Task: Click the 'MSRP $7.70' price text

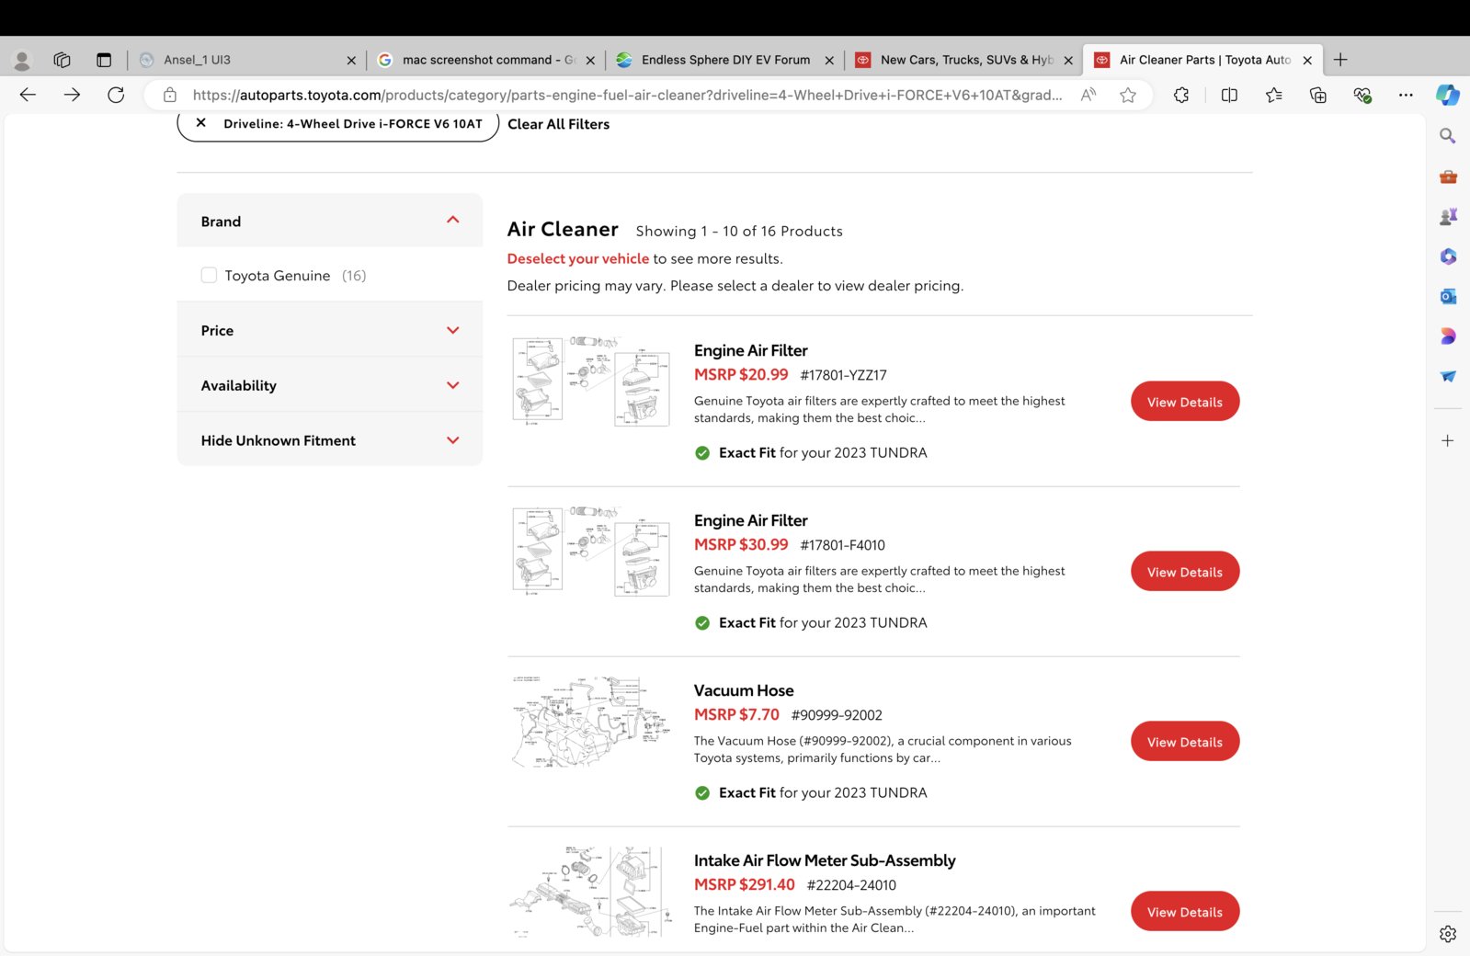Action: tap(736, 714)
